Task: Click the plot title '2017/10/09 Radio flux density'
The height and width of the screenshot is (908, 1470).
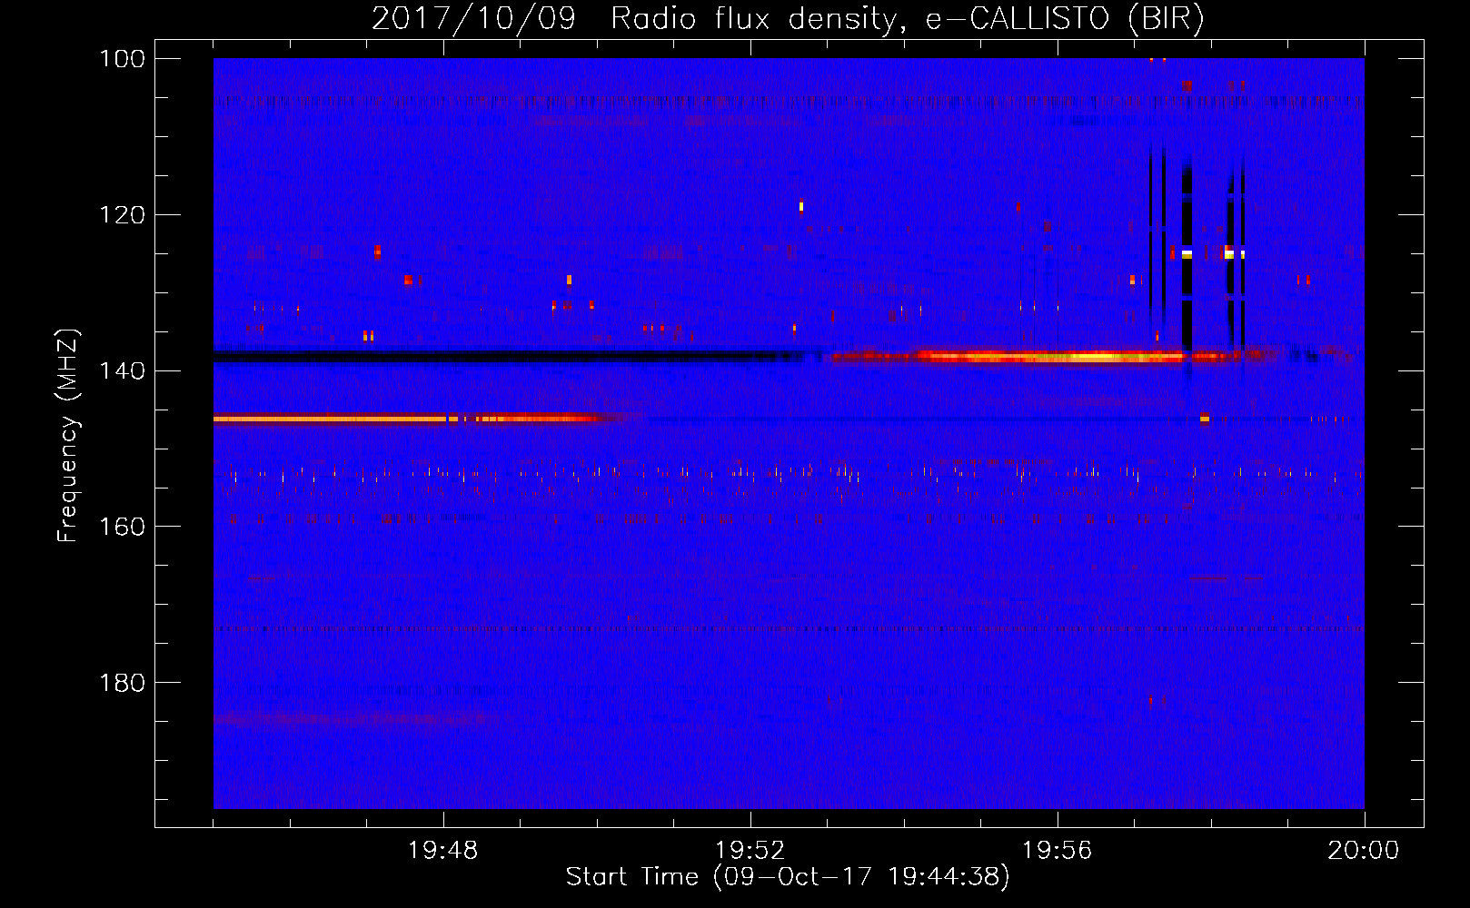Action: tap(788, 18)
